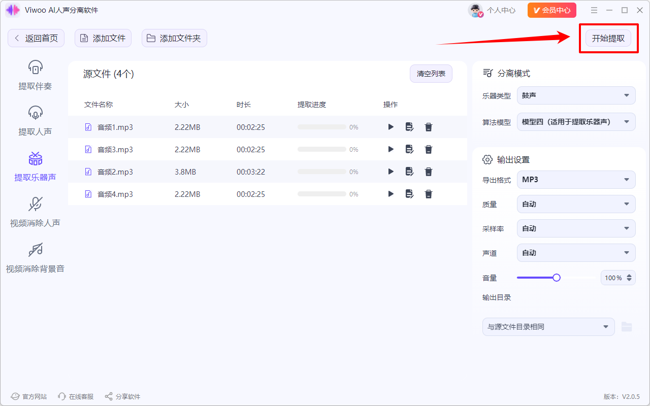Select the 音频2.mp3 file name

[115, 172]
